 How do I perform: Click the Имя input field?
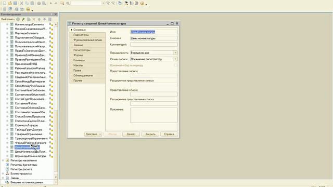(153, 32)
